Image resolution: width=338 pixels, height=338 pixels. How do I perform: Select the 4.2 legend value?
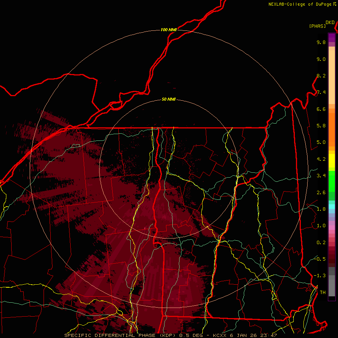coord(321,159)
